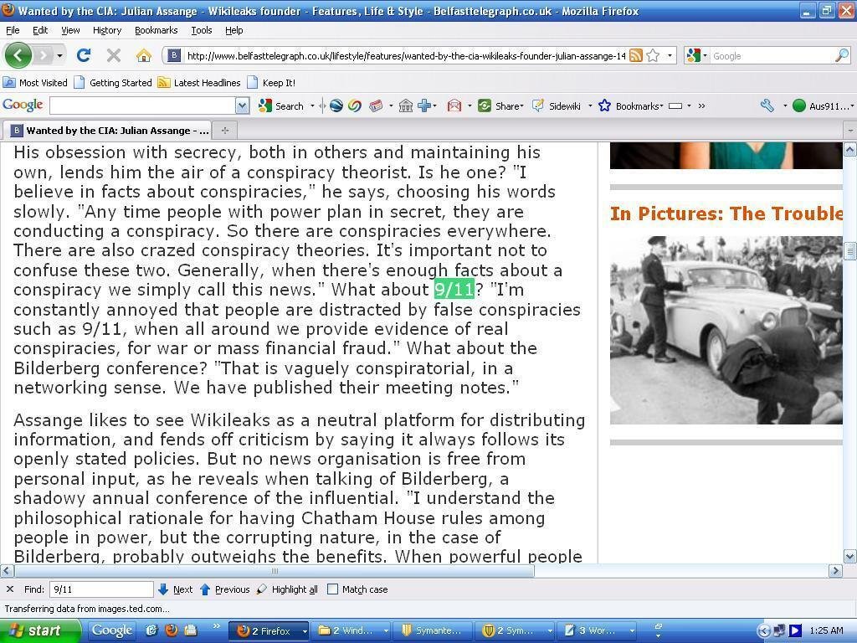Screen dimensions: 857x643
Task: Click the vertical scrollbar thumb
Action: 850,251
